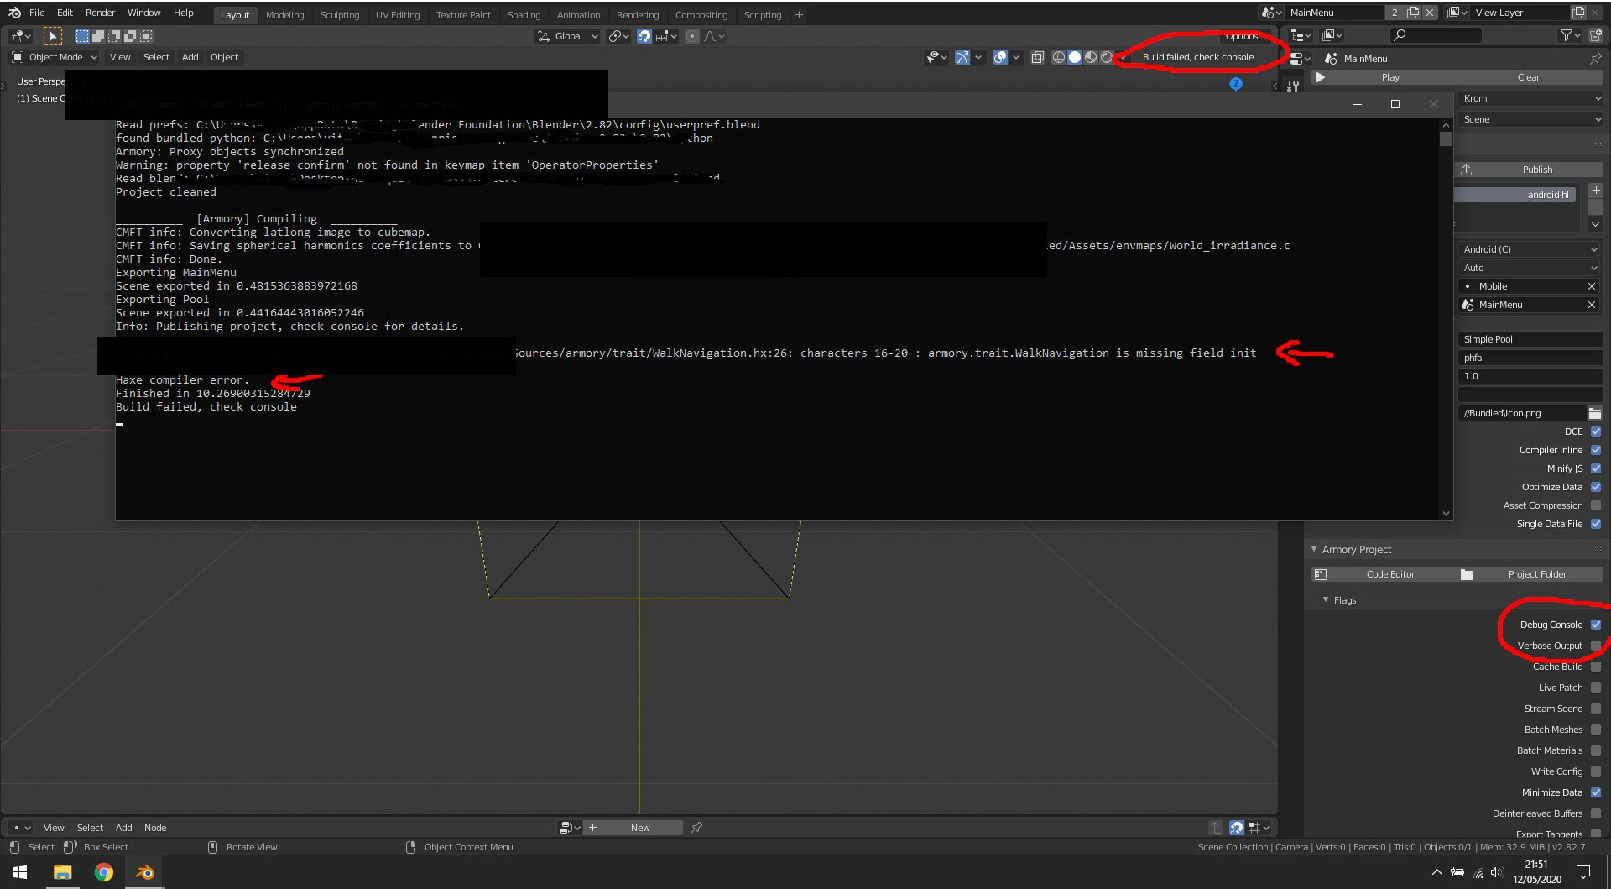
Task: Toggle the Optimize Data checkbox
Action: [1596, 487]
